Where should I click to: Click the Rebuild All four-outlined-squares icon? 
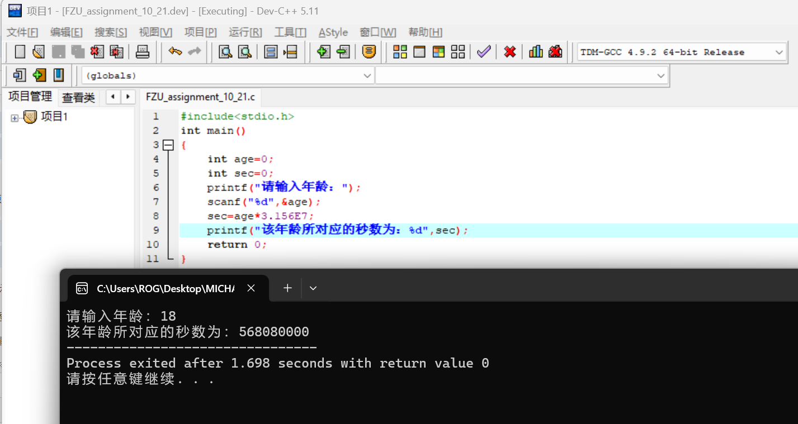pos(458,52)
